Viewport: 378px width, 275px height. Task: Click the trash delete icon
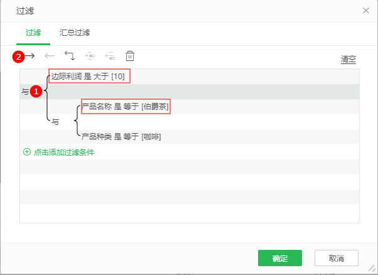130,56
